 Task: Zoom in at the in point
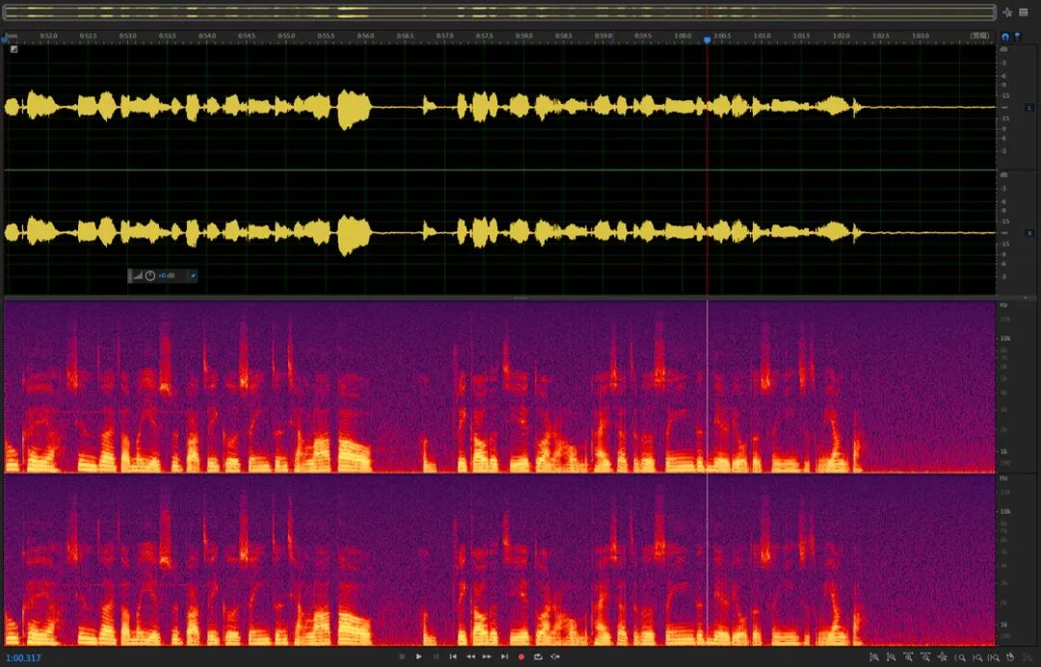coord(960,657)
